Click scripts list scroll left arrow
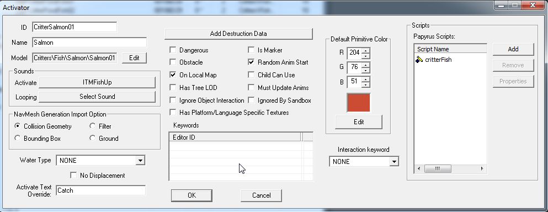This screenshot has height=212, width=548. pos(419,169)
